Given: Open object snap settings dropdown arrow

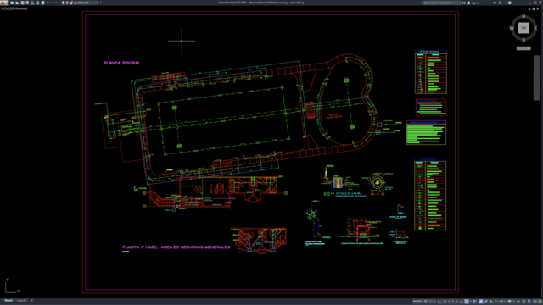Looking at the screenshot, I should 471,302.
